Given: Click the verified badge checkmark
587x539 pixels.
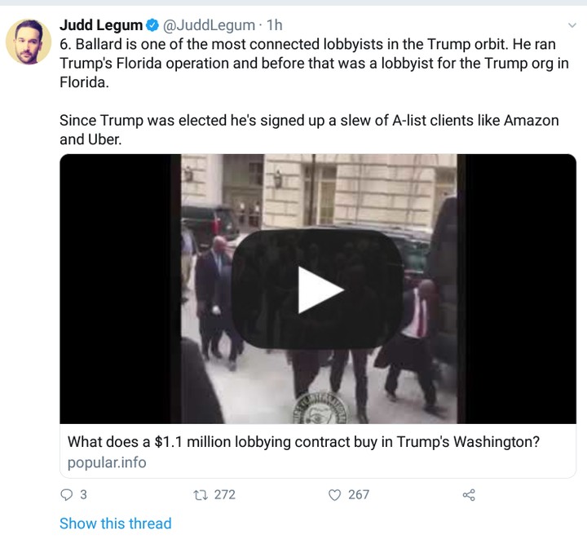Looking at the screenshot, I should pos(152,25).
